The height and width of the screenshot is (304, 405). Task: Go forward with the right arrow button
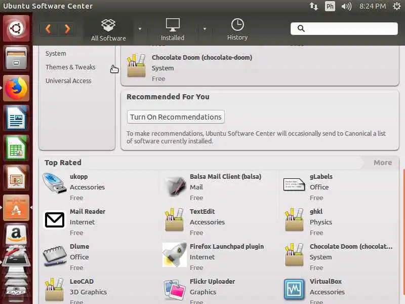(x=67, y=29)
